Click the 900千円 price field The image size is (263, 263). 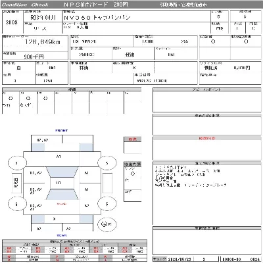pos(34,57)
